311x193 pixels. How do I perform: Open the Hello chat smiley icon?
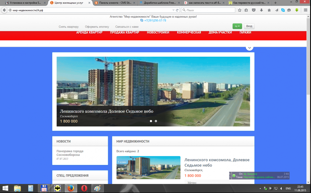click(289, 10)
